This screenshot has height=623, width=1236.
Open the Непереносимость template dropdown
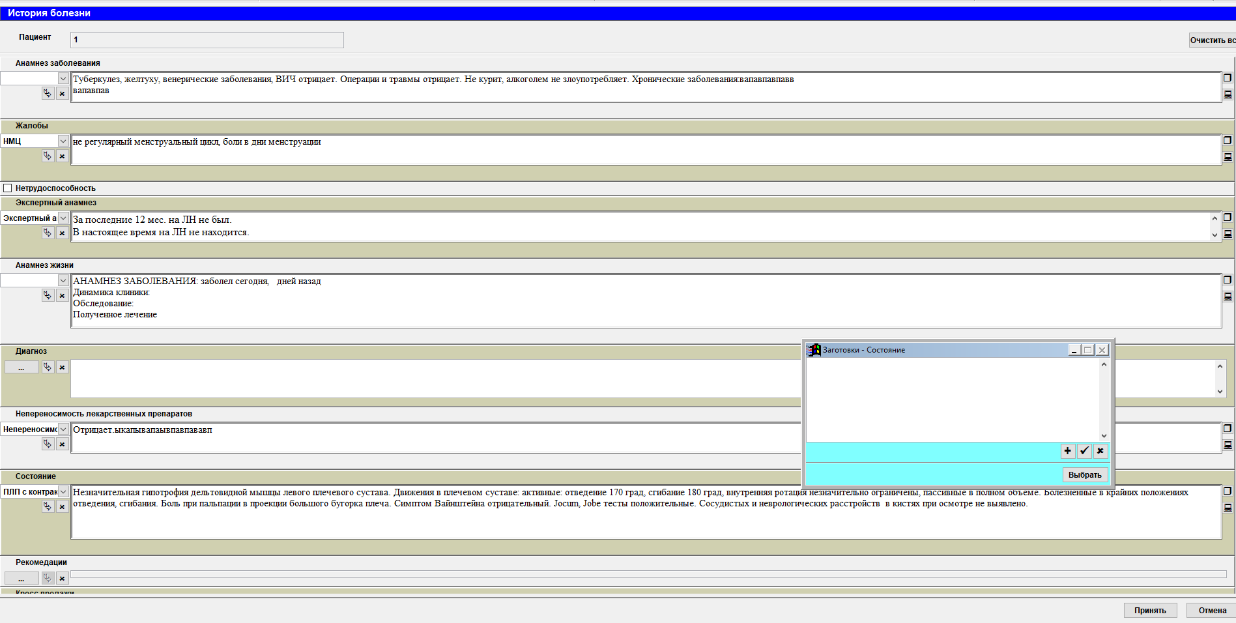(x=63, y=429)
